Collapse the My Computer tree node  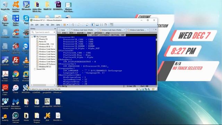click(x=32, y=36)
